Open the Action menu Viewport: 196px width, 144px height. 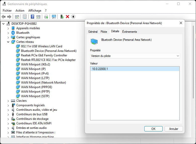tap(20, 11)
